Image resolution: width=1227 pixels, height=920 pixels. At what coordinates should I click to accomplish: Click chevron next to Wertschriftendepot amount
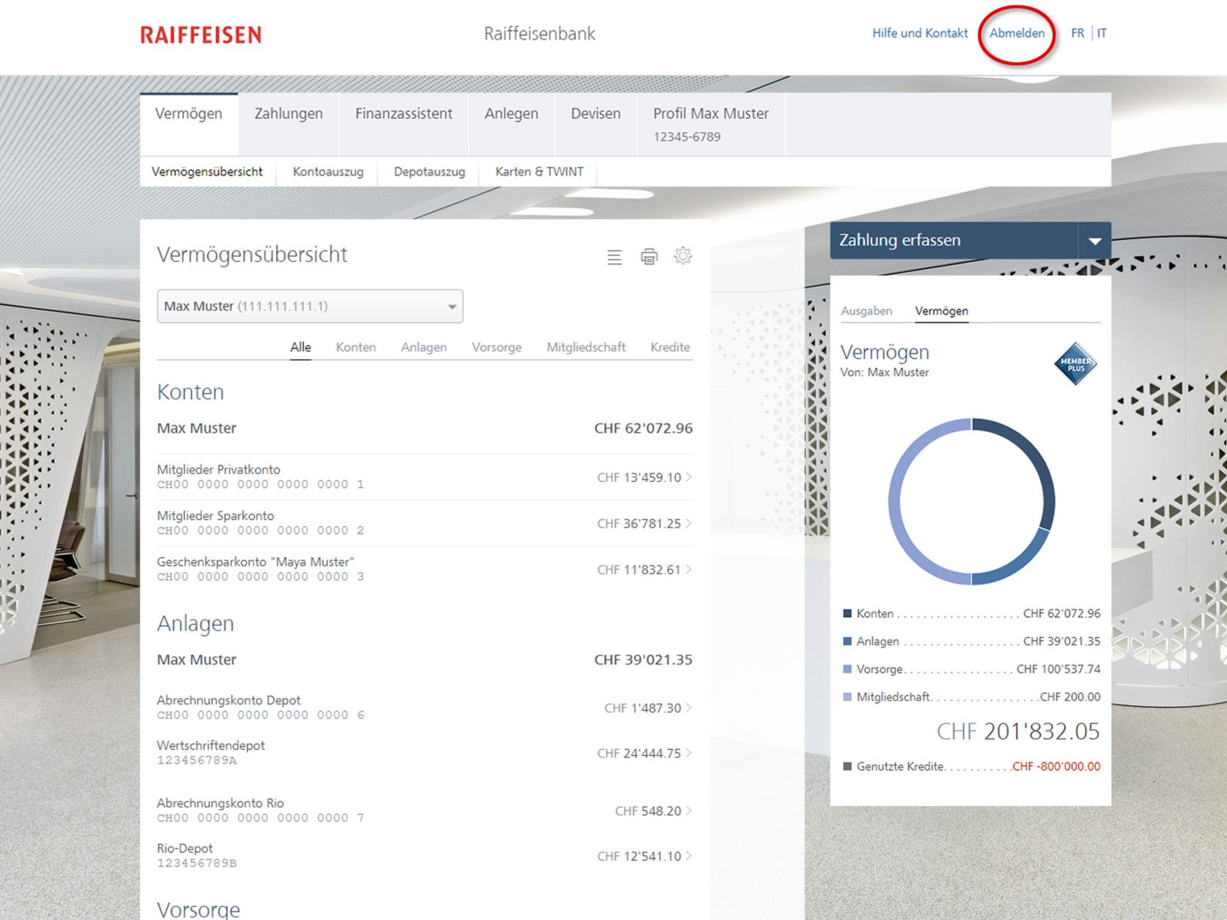point(689,753)
